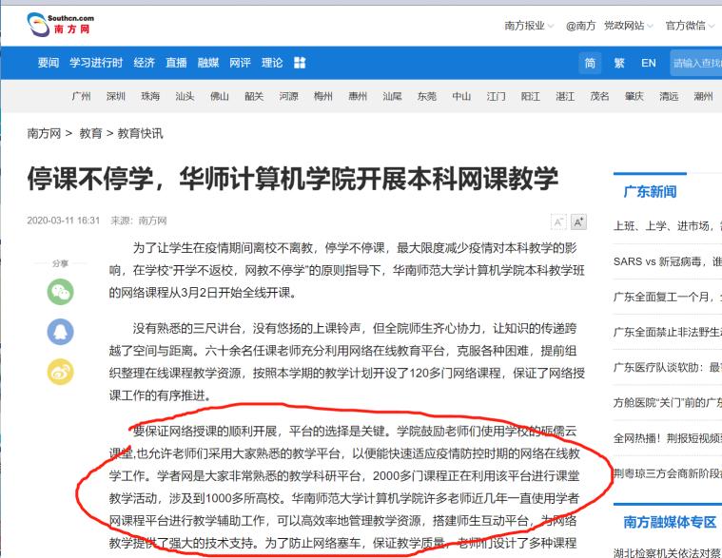Click the search input field

694,63
